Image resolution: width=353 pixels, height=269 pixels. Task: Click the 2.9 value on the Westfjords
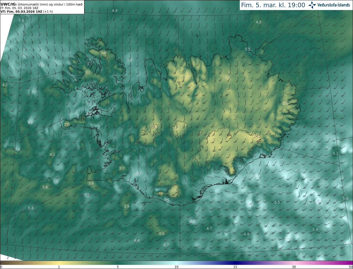[103, 53]
